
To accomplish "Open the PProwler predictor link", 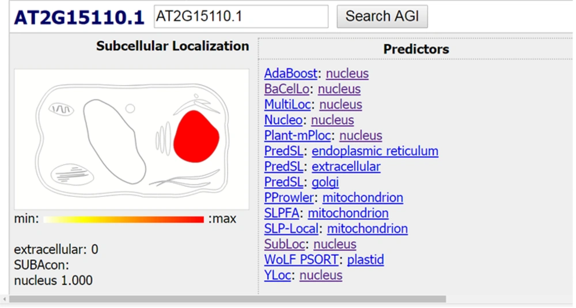I will 289,198.
